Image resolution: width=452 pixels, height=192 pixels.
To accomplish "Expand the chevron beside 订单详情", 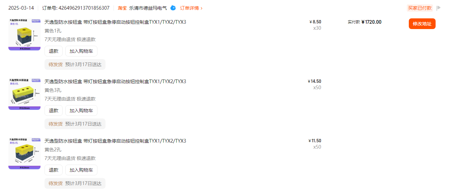I will click(x=201, y=8).
